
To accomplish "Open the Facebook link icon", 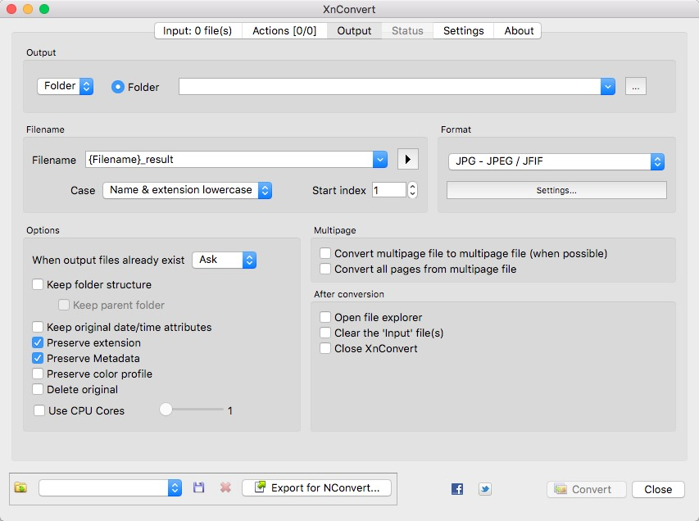I will [x=457, y=489].
